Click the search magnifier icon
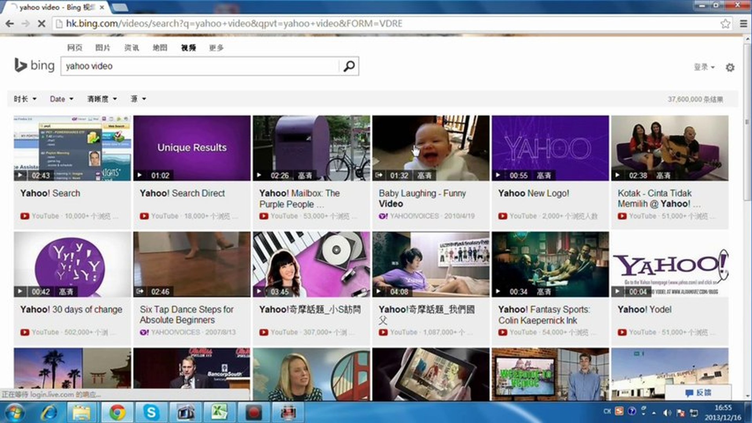The height and width of the screenshot is (423, 752). (348, 66)
